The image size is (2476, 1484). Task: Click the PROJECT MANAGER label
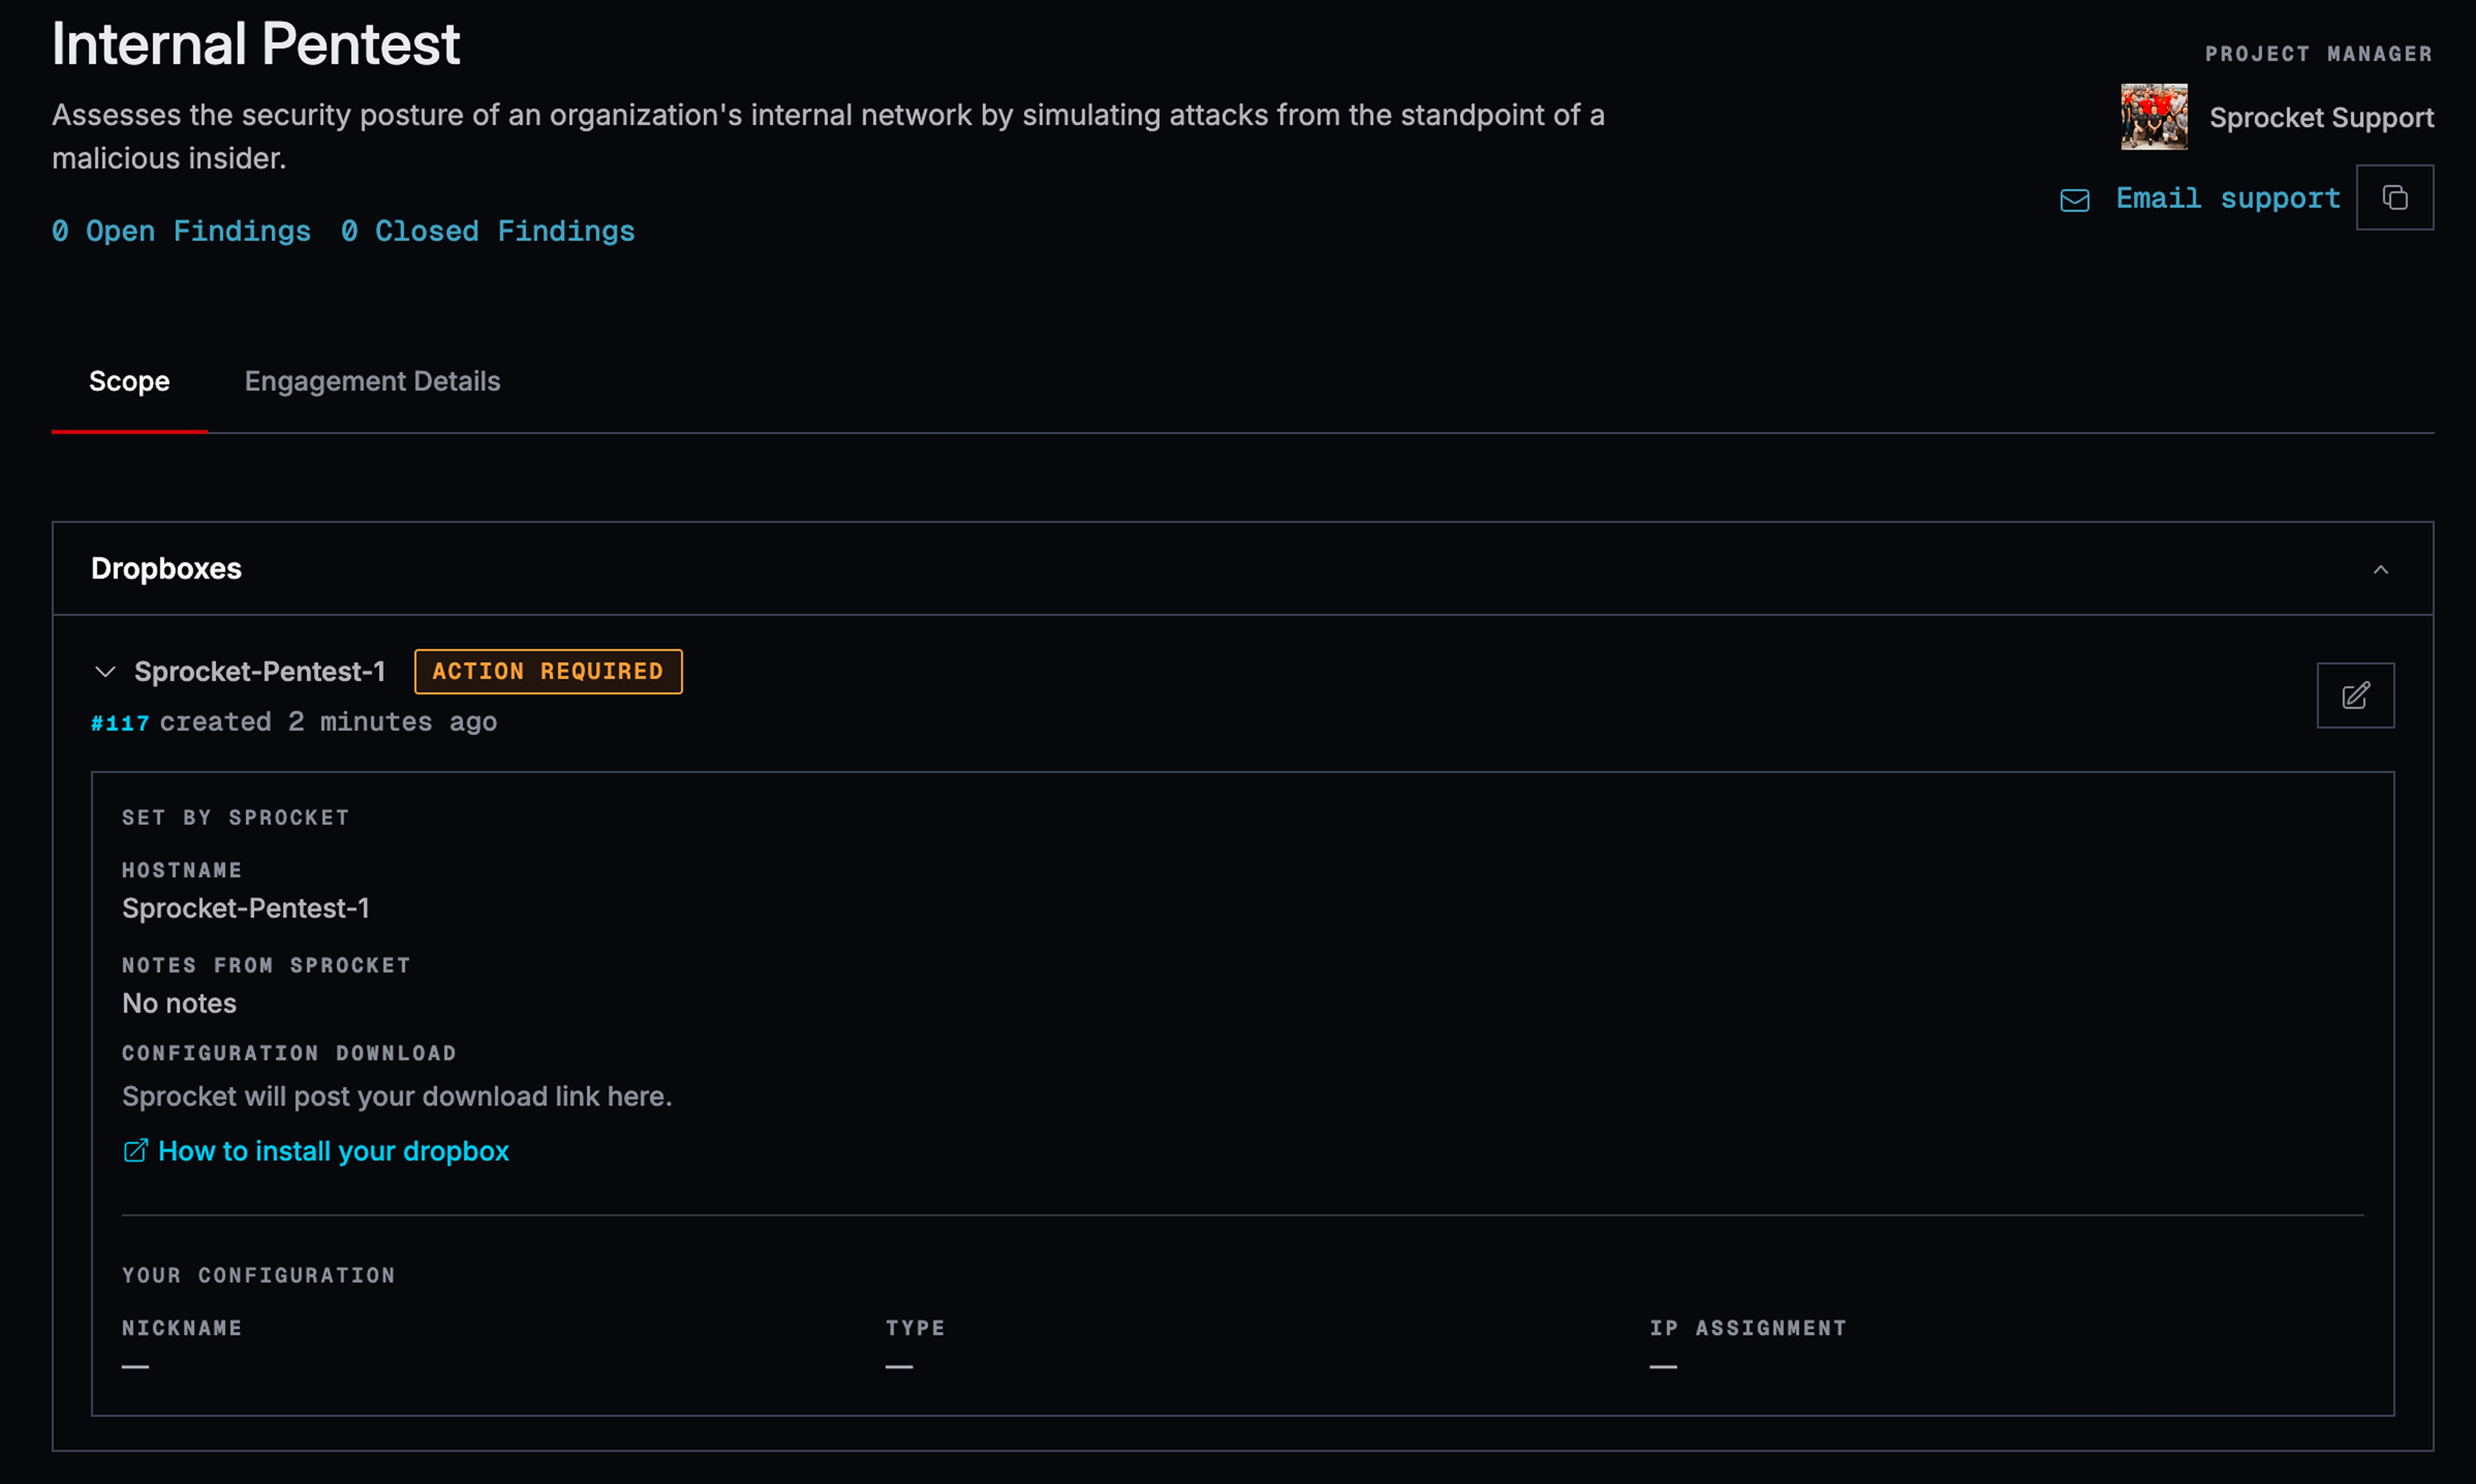2319,54
